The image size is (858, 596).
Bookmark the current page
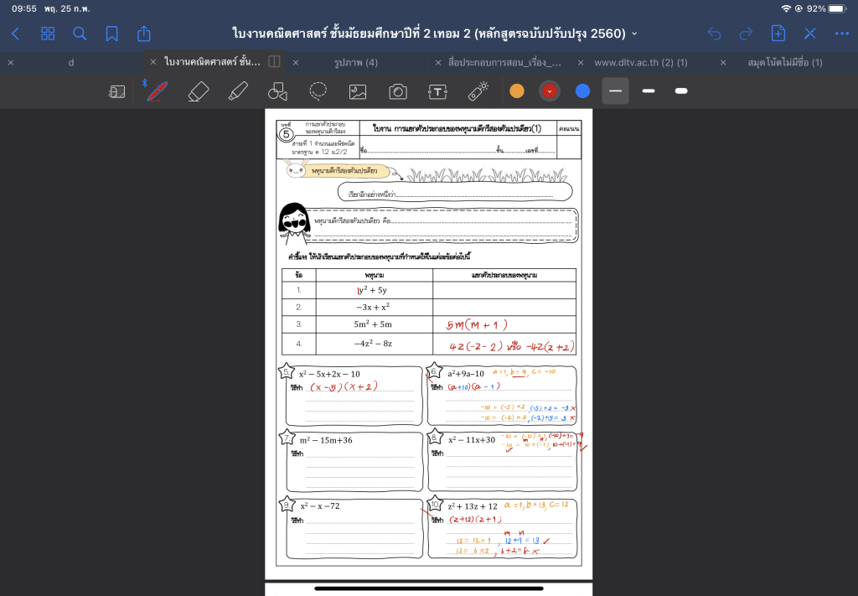[x=111, y=34]
